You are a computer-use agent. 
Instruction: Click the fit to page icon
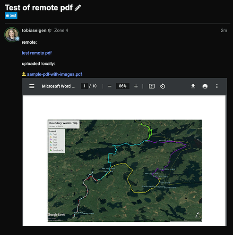152,86
